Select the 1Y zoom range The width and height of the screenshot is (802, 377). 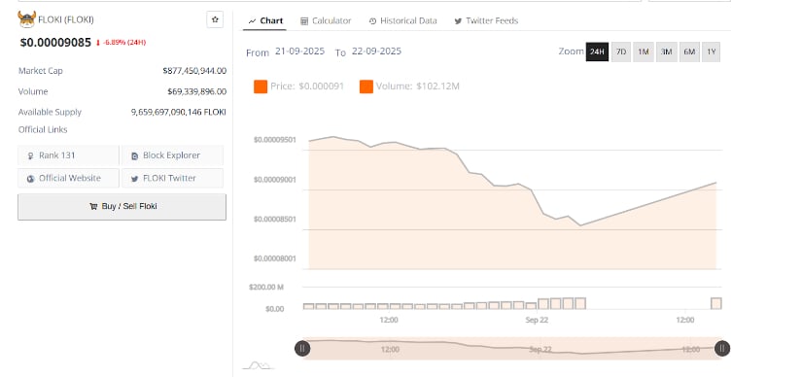coord(711,51)
